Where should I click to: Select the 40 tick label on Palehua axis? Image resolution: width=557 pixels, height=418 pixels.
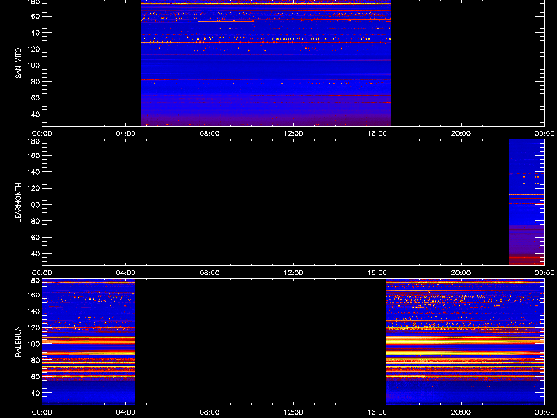coord(36,393)
